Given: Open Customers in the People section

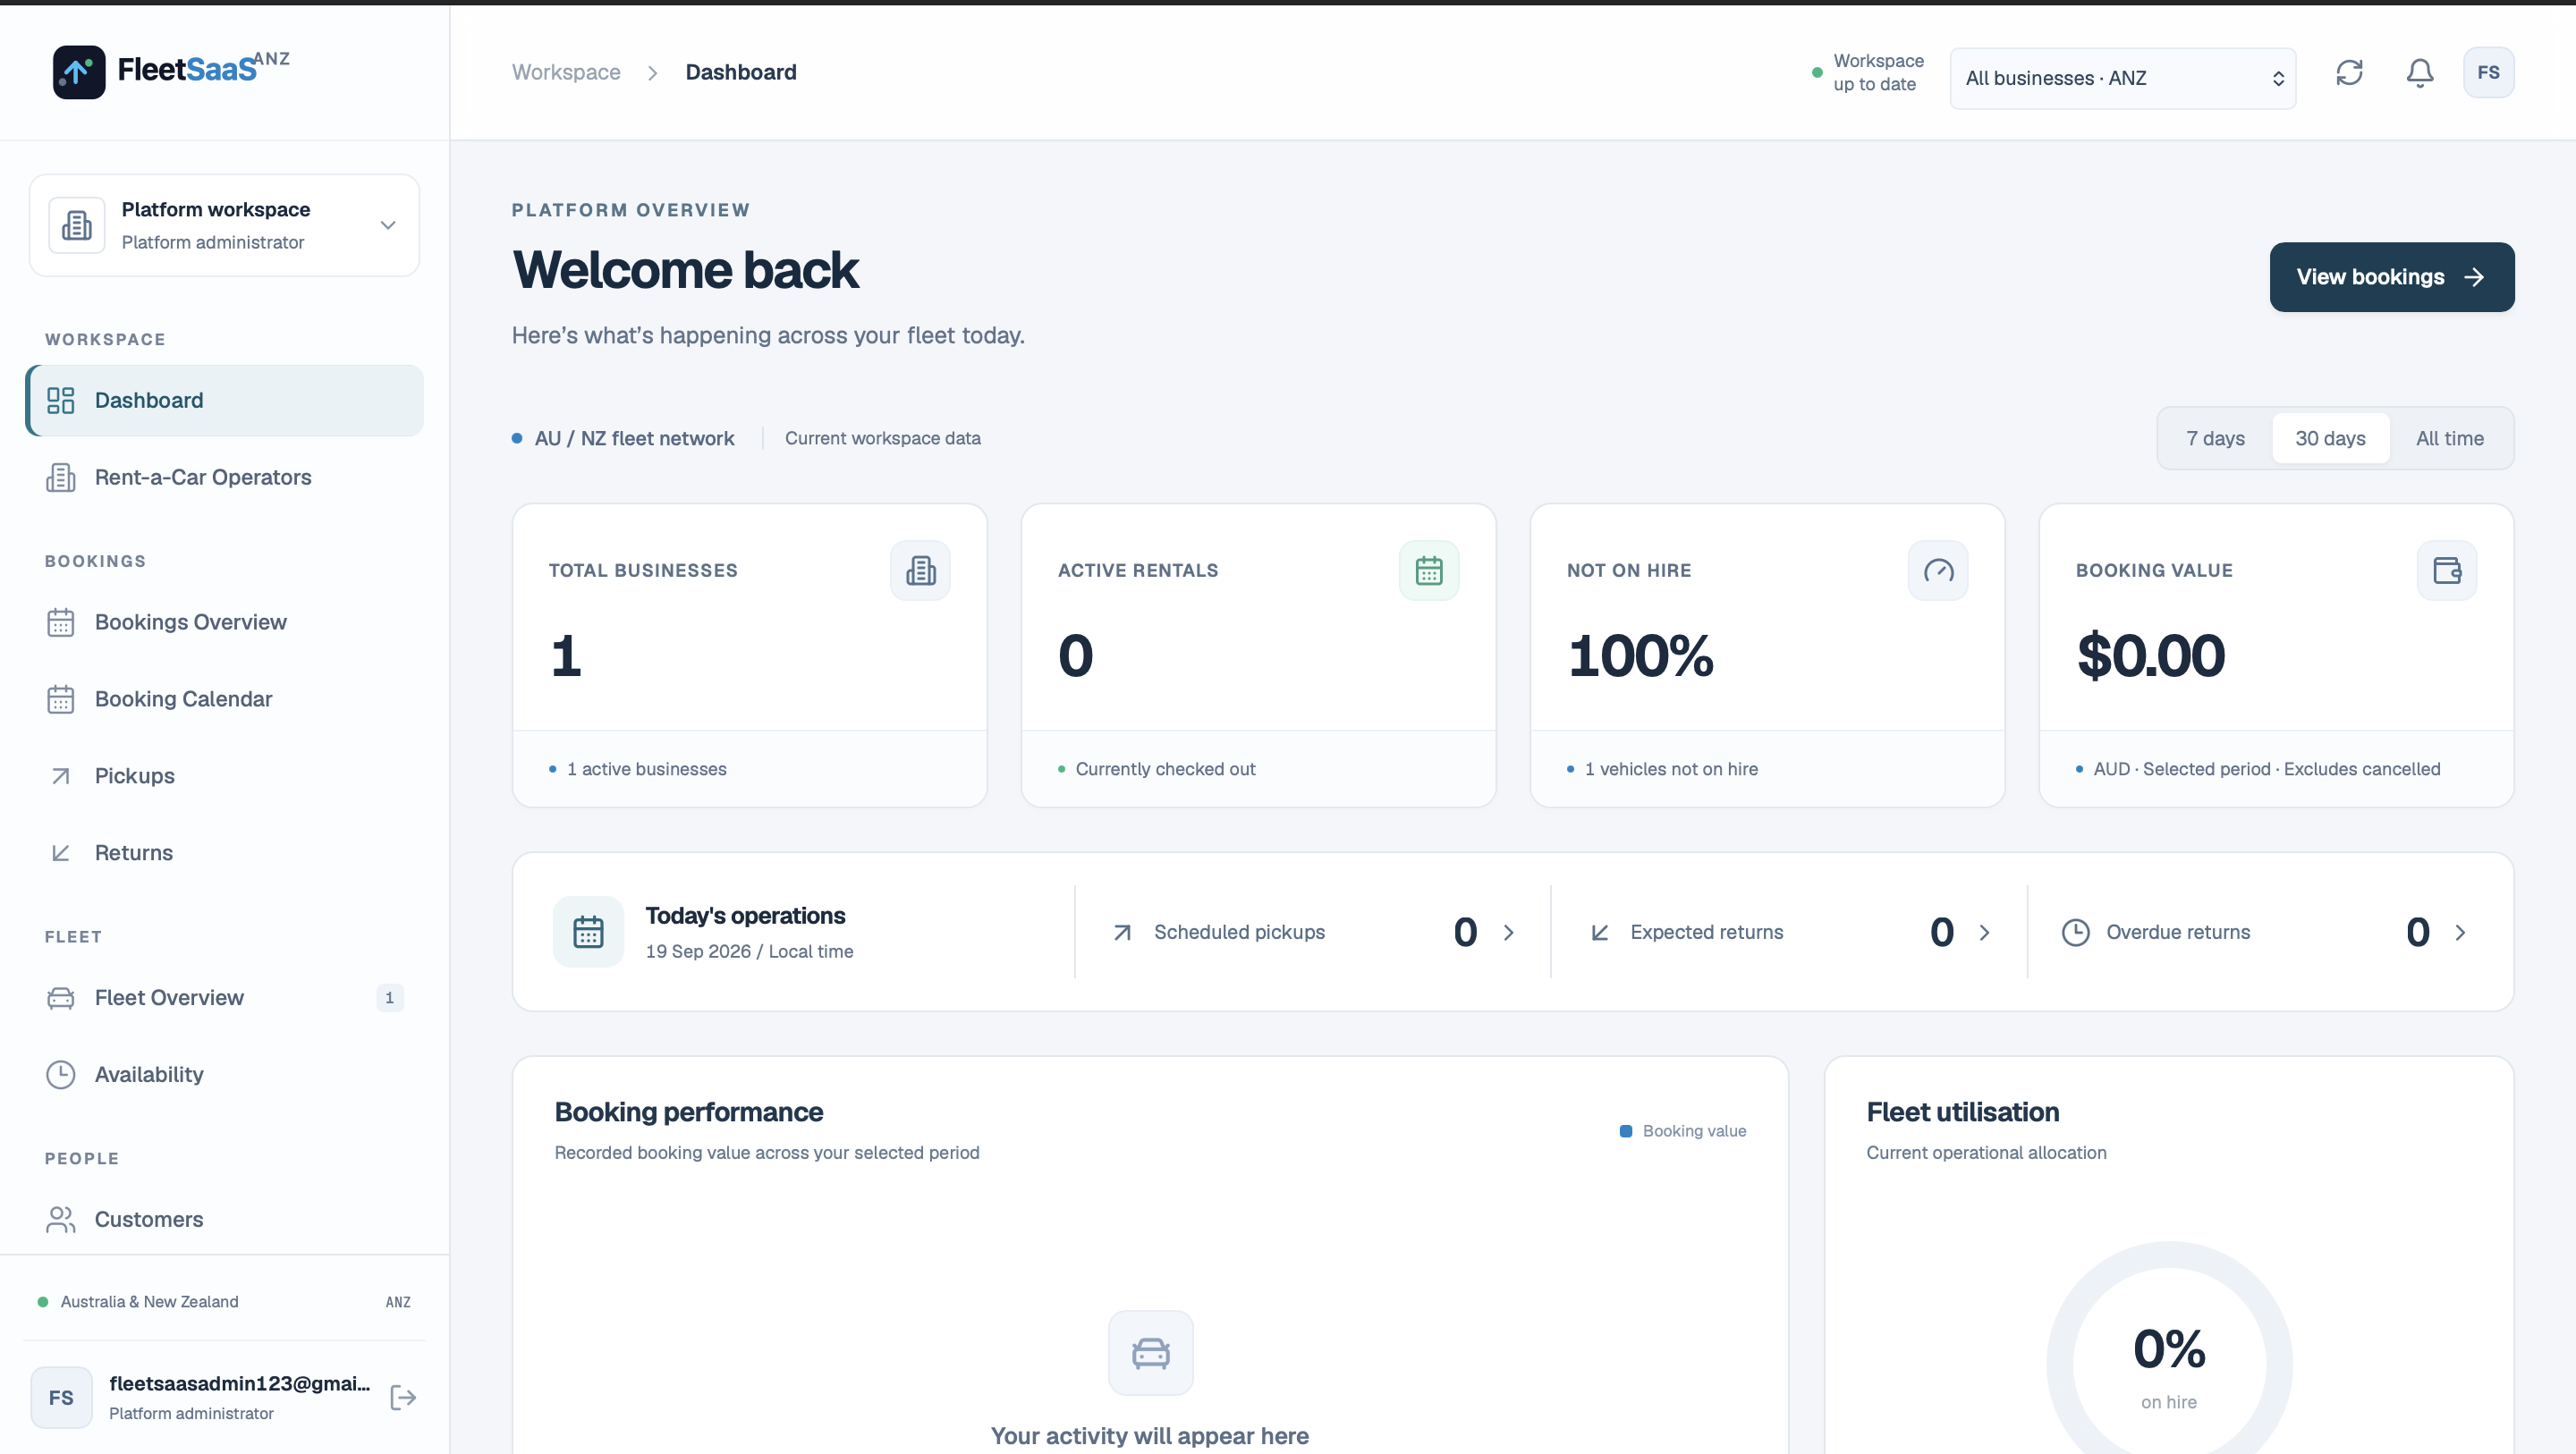Looking at the screenshot, I should click(224, 1219).
